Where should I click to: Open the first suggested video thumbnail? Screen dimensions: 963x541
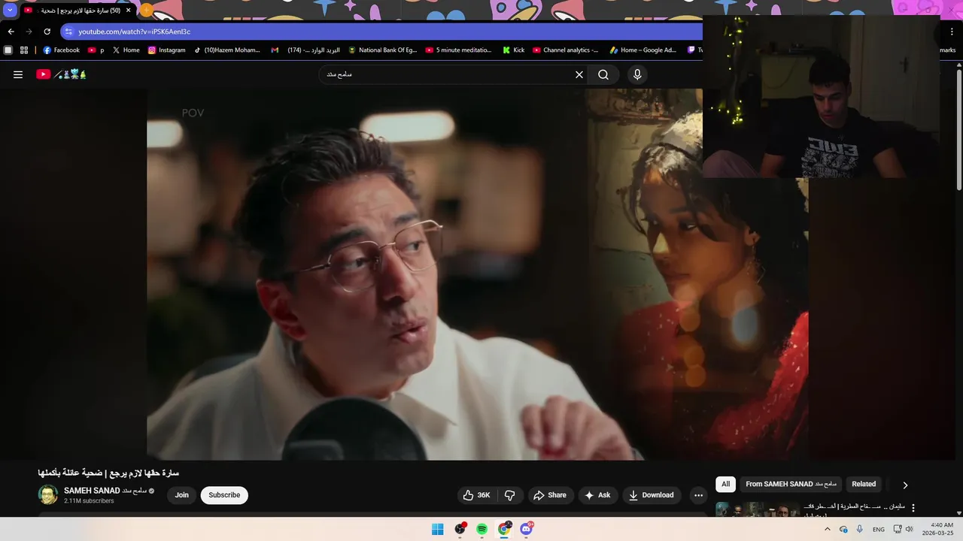coord(756,509)
